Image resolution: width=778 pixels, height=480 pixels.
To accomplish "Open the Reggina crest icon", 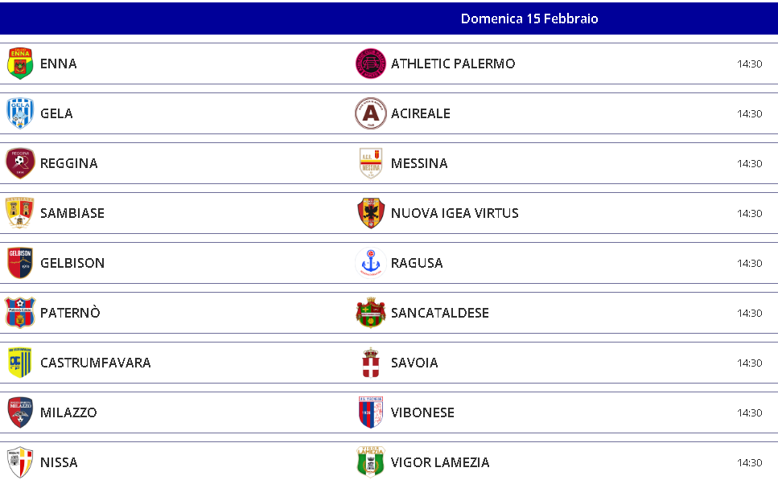I will pyautogui.click(x=20, y=163).
